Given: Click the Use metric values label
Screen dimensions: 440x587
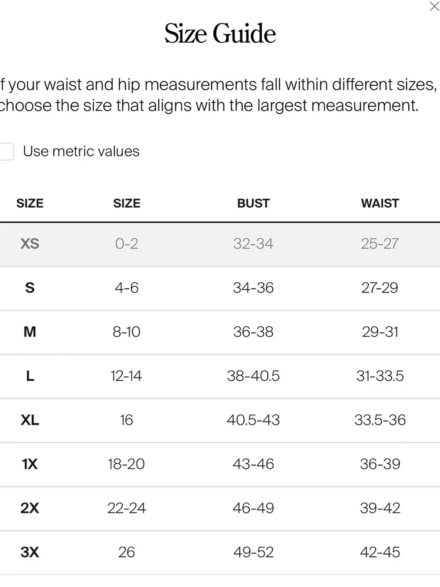Looking at the screenshot, I should 81,151.
